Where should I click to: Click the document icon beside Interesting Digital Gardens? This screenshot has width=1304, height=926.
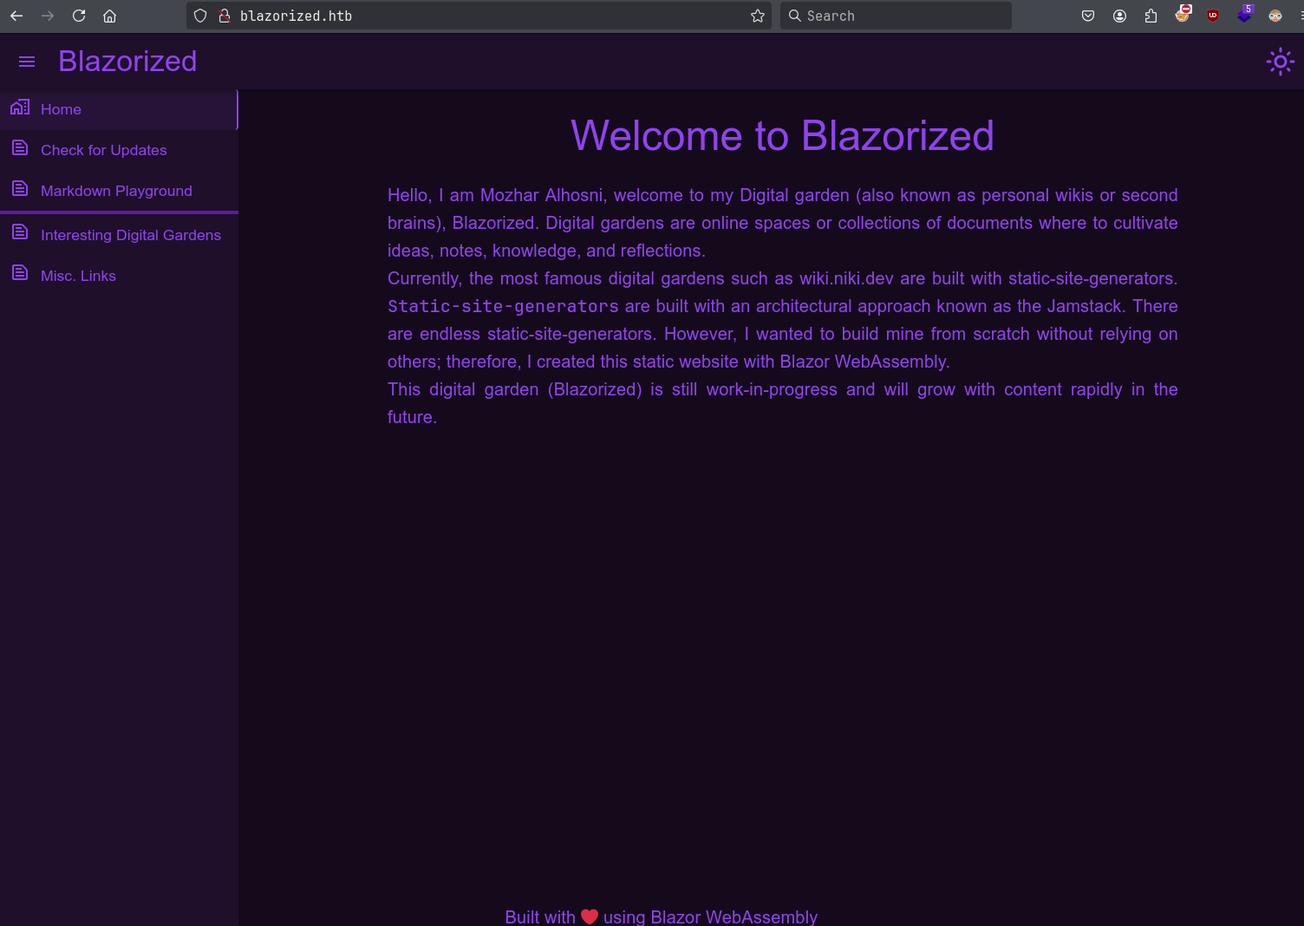(20, 232)
